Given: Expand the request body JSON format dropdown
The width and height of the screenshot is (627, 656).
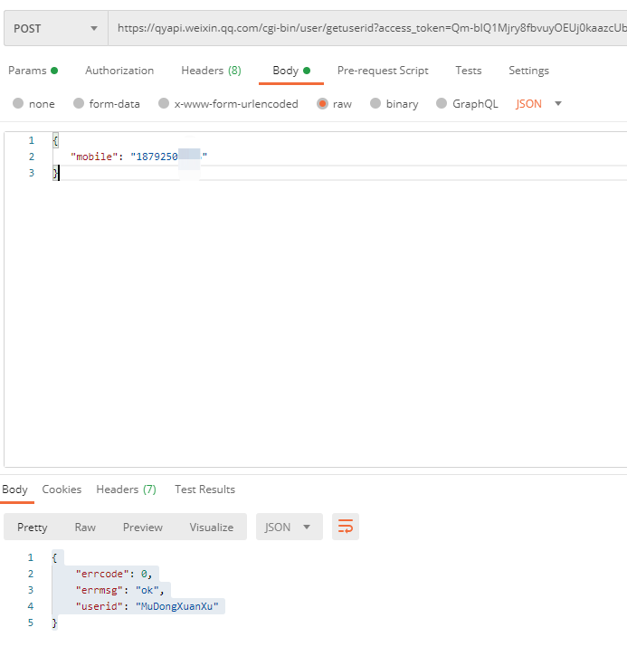Looking at the screenshot, I should (539, 104).
